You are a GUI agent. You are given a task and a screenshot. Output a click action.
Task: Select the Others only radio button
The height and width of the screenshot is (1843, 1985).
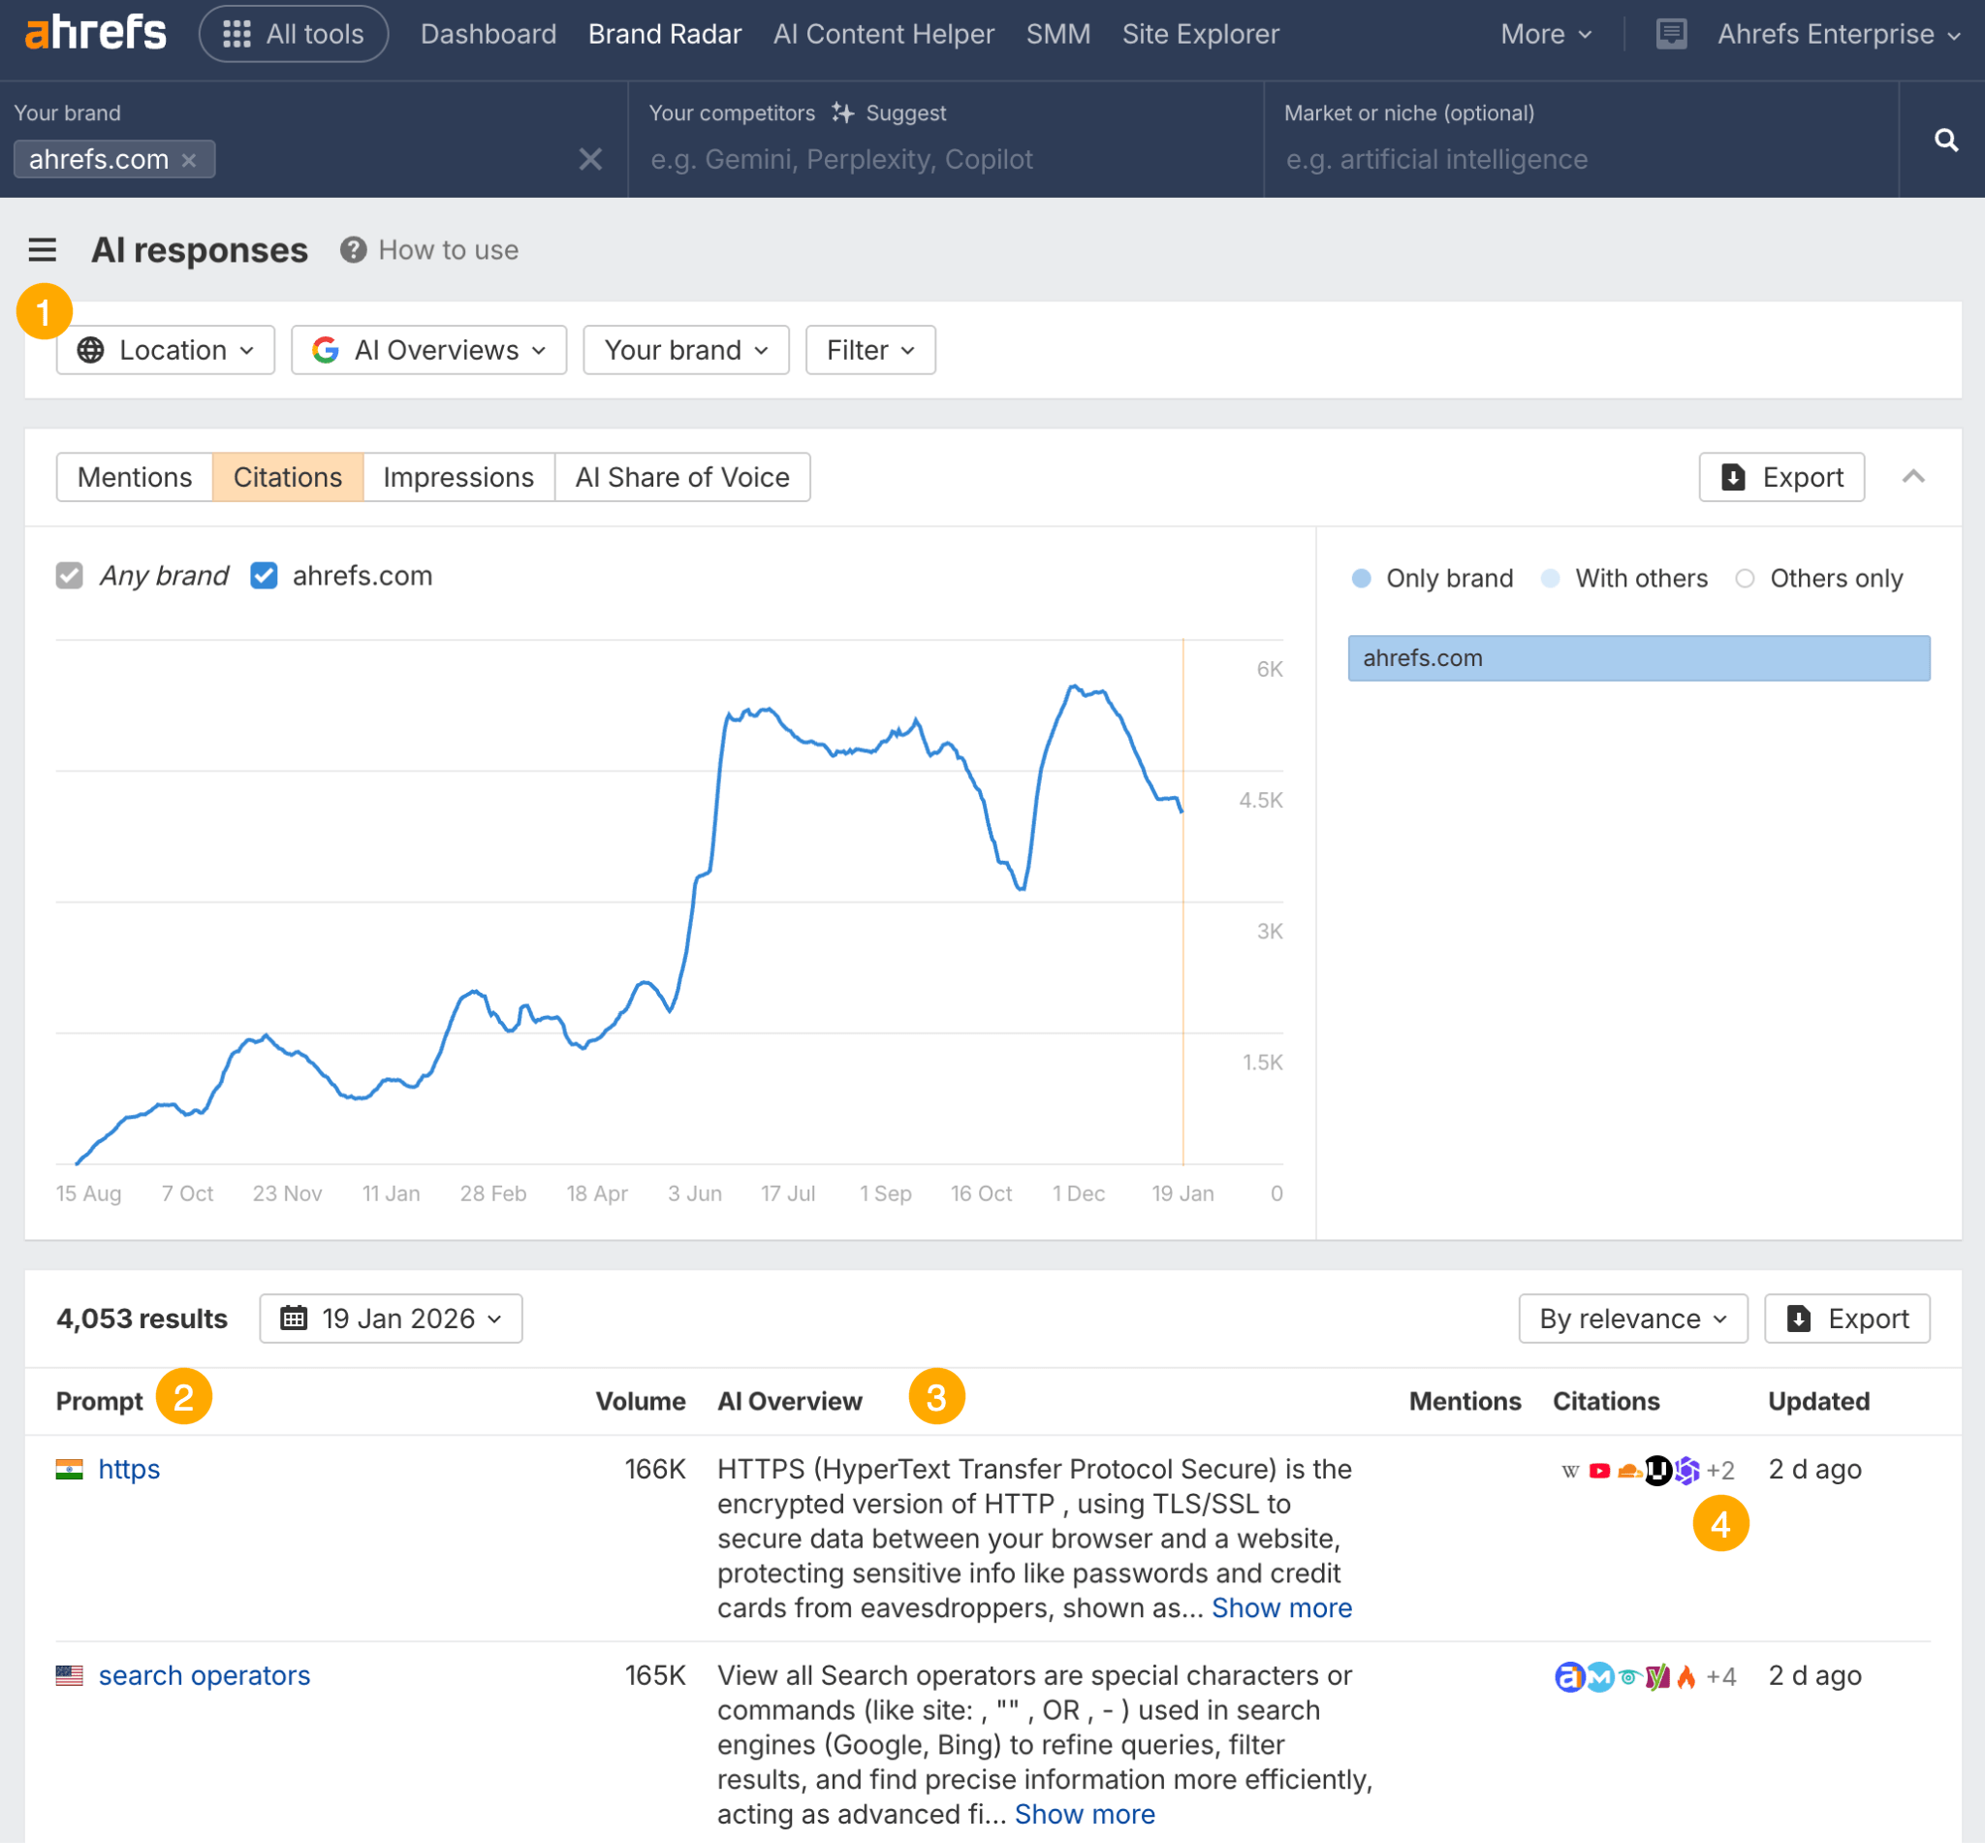1745,579
